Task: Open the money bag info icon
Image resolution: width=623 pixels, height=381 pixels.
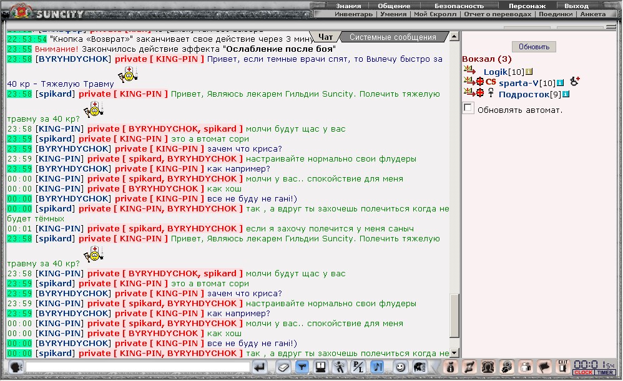Action: click(451, 367)
